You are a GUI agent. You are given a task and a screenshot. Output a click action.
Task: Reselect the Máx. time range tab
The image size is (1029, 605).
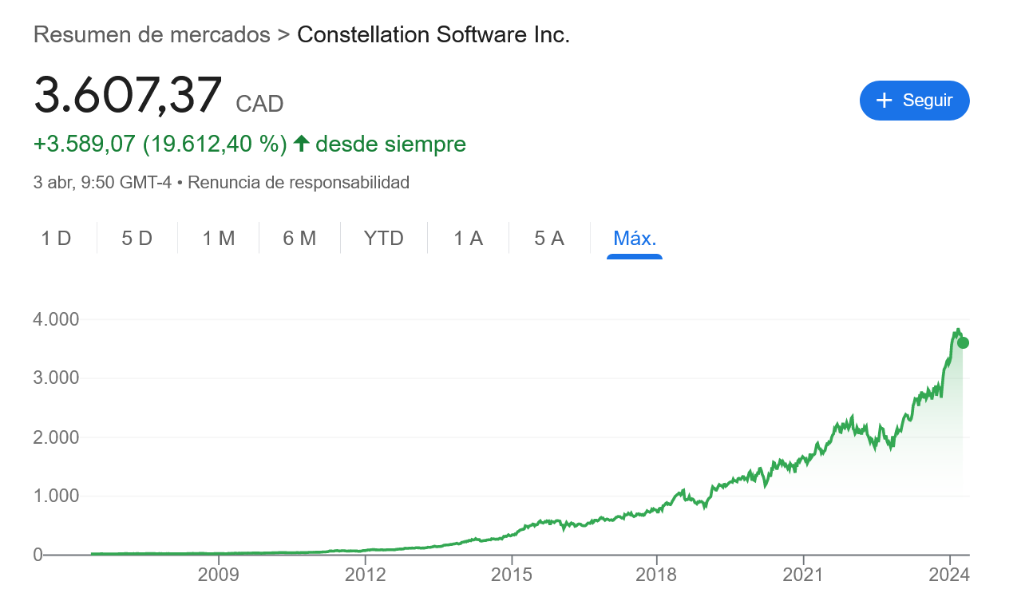tap(635, 238)
